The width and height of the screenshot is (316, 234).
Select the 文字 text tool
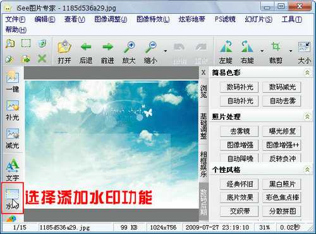point(13,165)
